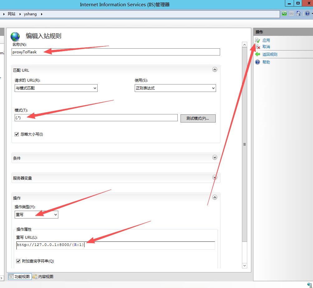Click the 网站 breadcrumb item
This screenshot has width=313, height=288.
[12, 14]
